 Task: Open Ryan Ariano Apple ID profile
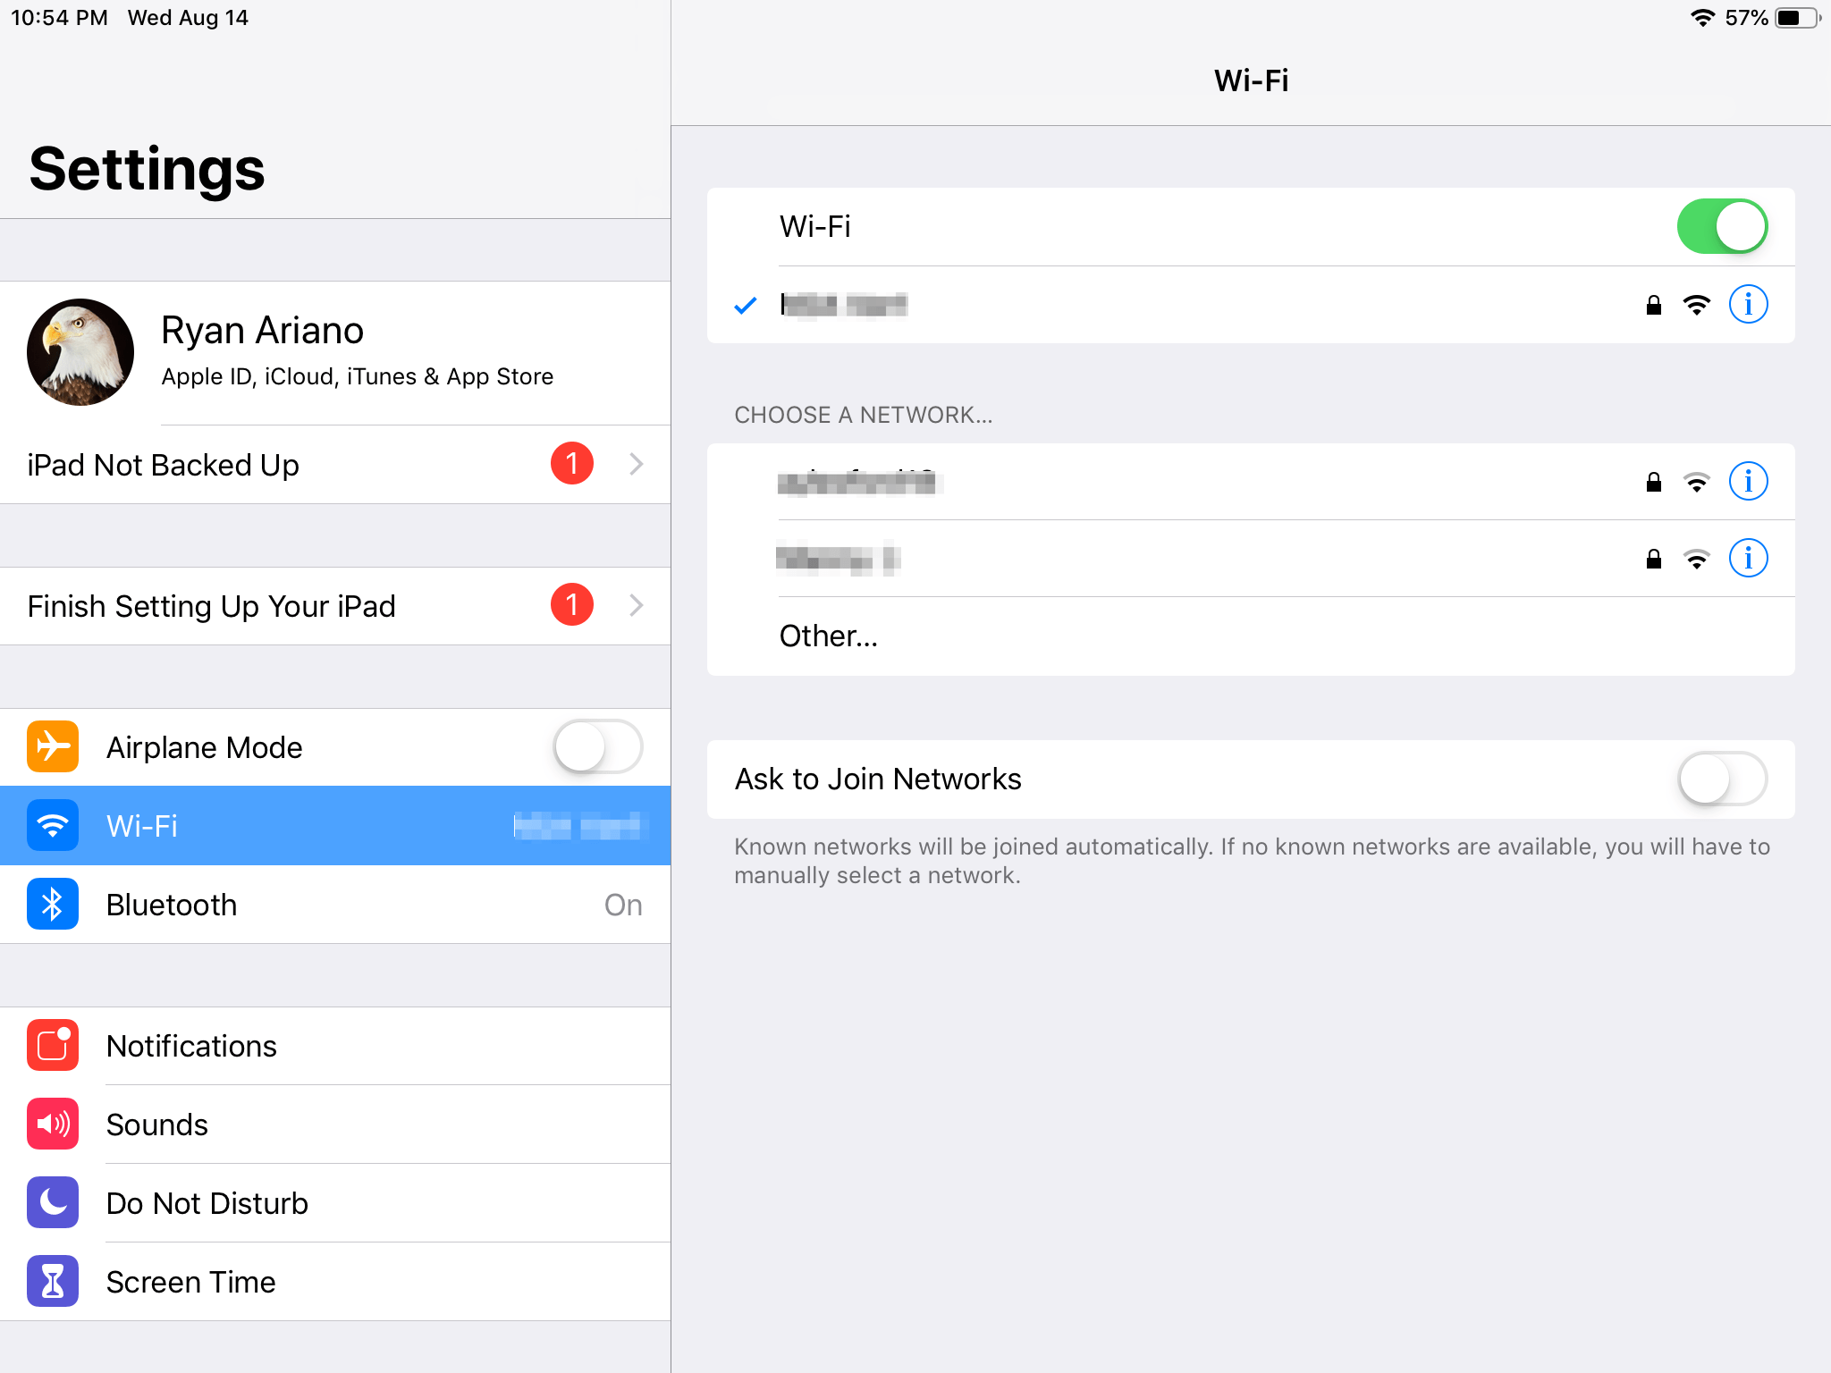click(358, 351)
